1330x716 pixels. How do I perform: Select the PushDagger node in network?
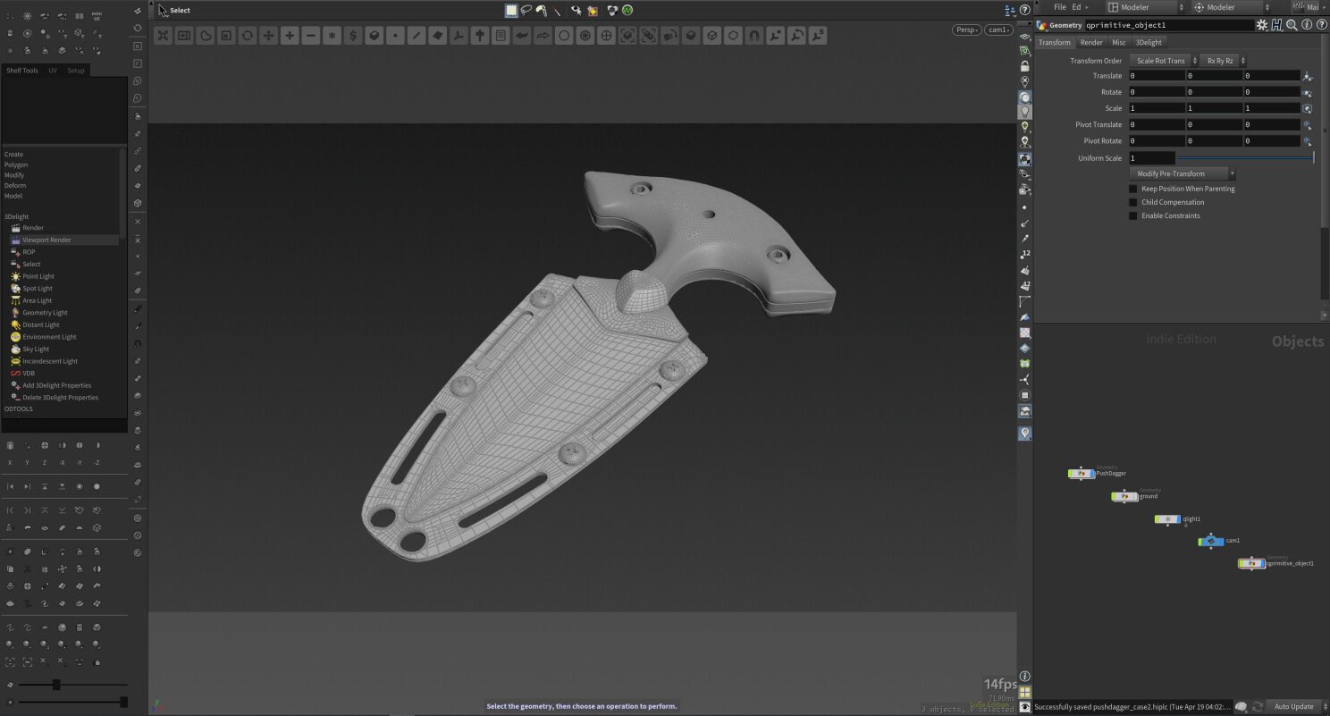pyautogui.click(x=1082, y=474)
